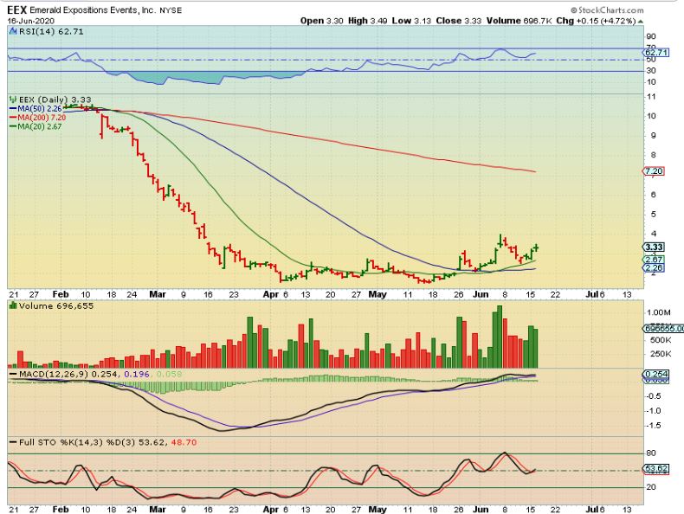684x514 pixels.
Task: Click the 3.33 last price tag on the axis
Action: (654, 247)
